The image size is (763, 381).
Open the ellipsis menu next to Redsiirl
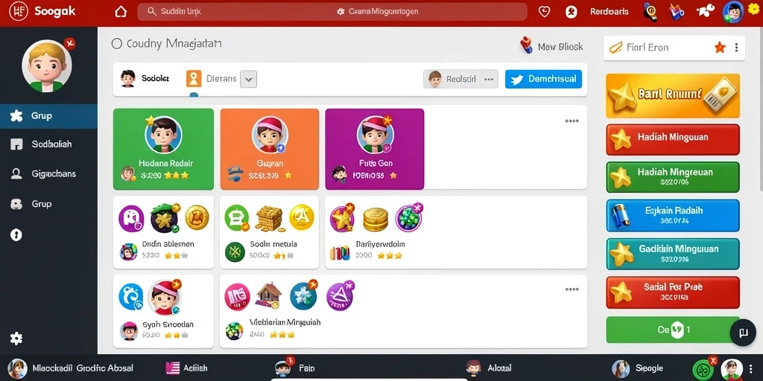pyautogui.click(x=488, y=79)
